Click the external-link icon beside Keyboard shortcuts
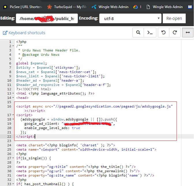Screen dimensions: 195x186 [x=5, y=33]
